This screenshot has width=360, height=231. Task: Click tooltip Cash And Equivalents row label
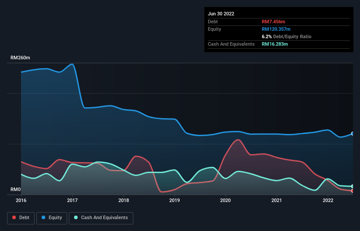point(231,44)
